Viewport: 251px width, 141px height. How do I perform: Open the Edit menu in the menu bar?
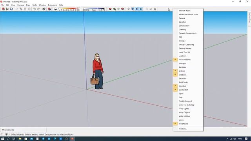pos(7,5)
